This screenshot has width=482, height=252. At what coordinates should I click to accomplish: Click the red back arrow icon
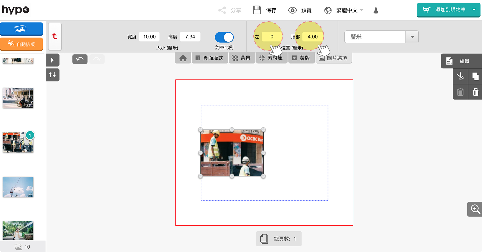pyautogui.click(x=55, y=36)
